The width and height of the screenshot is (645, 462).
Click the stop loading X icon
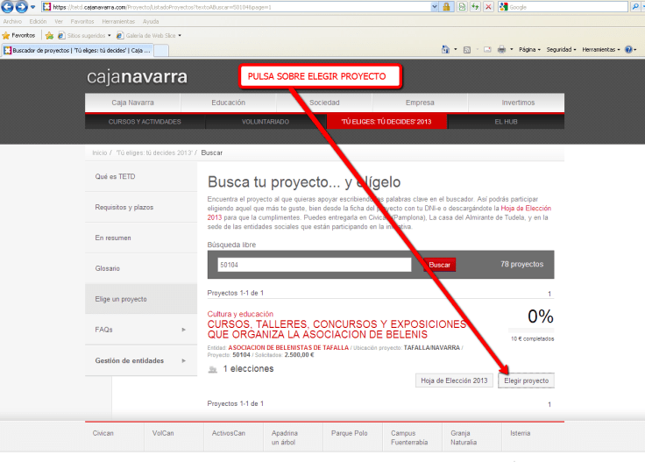pyautogui.click(x=487, y=7)
